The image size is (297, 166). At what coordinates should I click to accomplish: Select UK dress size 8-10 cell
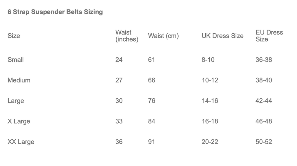click(x=208, y=60)
